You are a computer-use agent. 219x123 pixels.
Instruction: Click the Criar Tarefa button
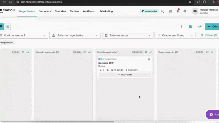point(125,75)
